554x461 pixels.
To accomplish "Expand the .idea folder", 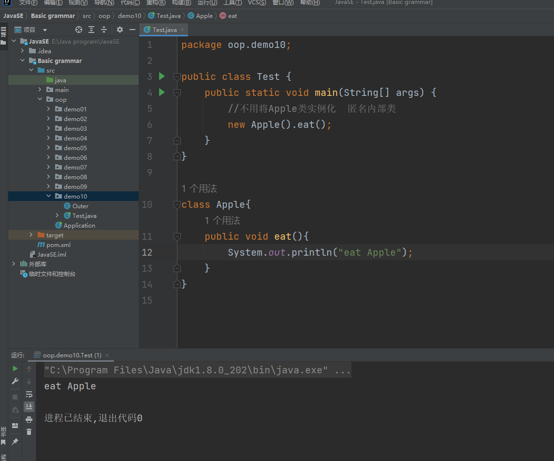I will pos(23,51).
